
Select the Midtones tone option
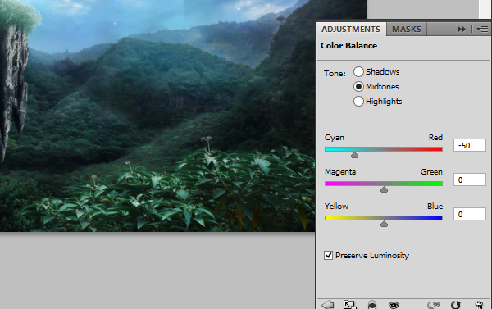[358, 87]
